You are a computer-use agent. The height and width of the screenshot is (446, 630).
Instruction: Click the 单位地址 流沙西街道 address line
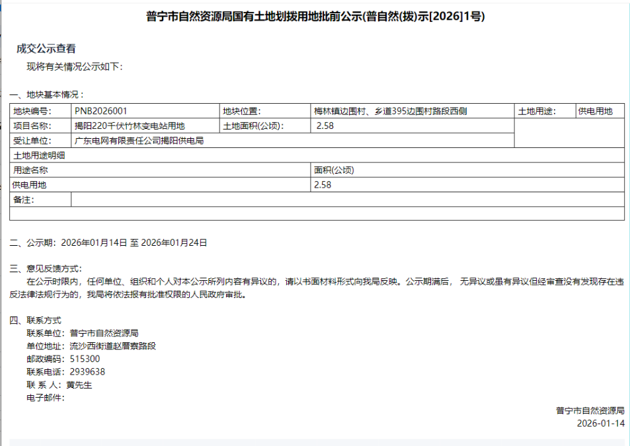click(x=91, y=346)
